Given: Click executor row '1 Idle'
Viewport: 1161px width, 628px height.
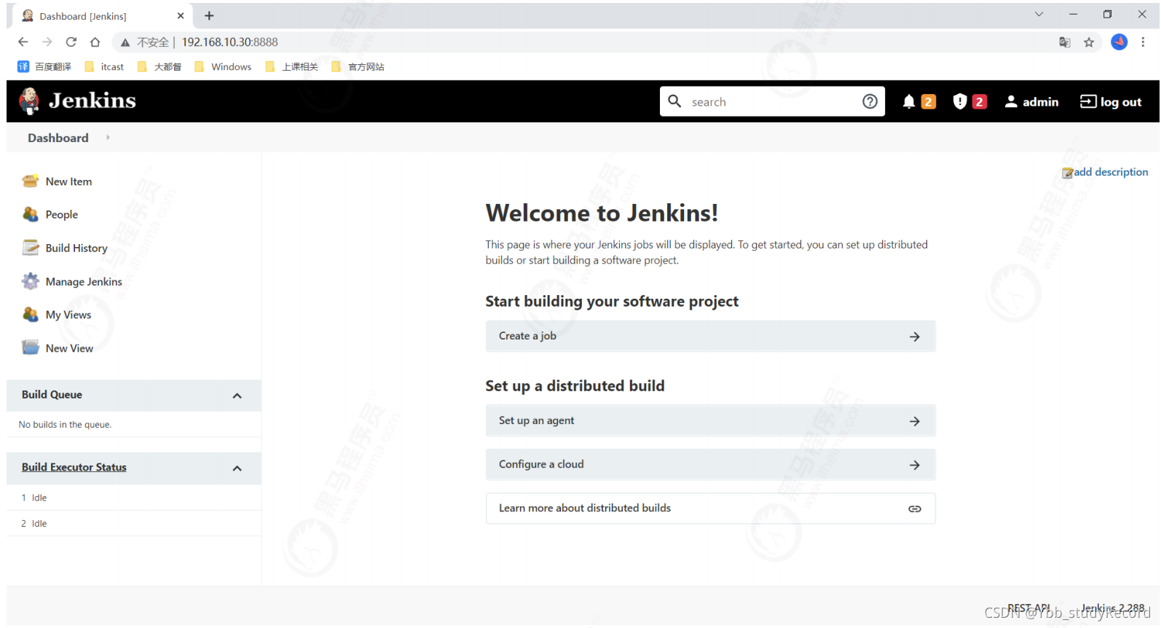Looking at the screenshot, I should [x=134, y=498].
